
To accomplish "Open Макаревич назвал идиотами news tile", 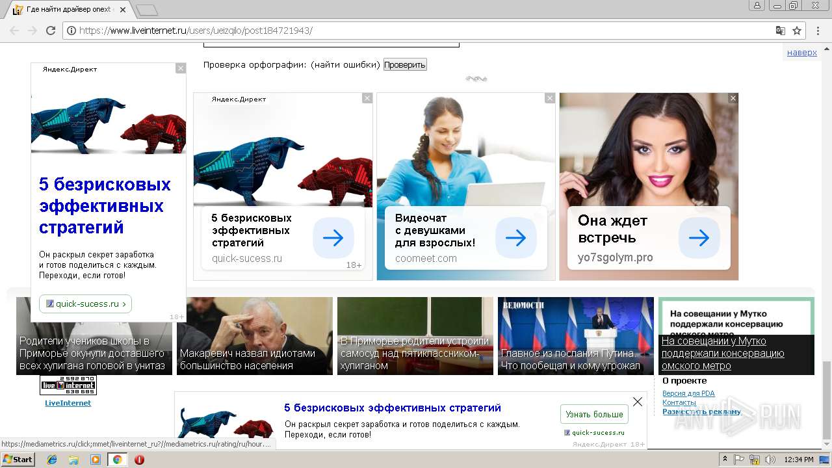I will pyautogui.click(x=255, y=336).
